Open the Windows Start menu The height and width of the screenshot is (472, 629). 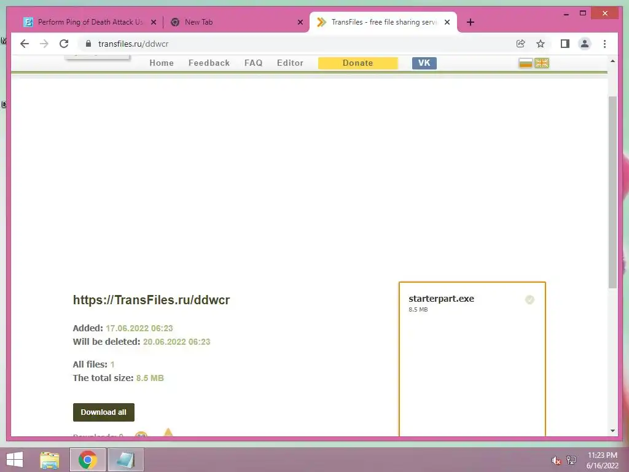15,460
